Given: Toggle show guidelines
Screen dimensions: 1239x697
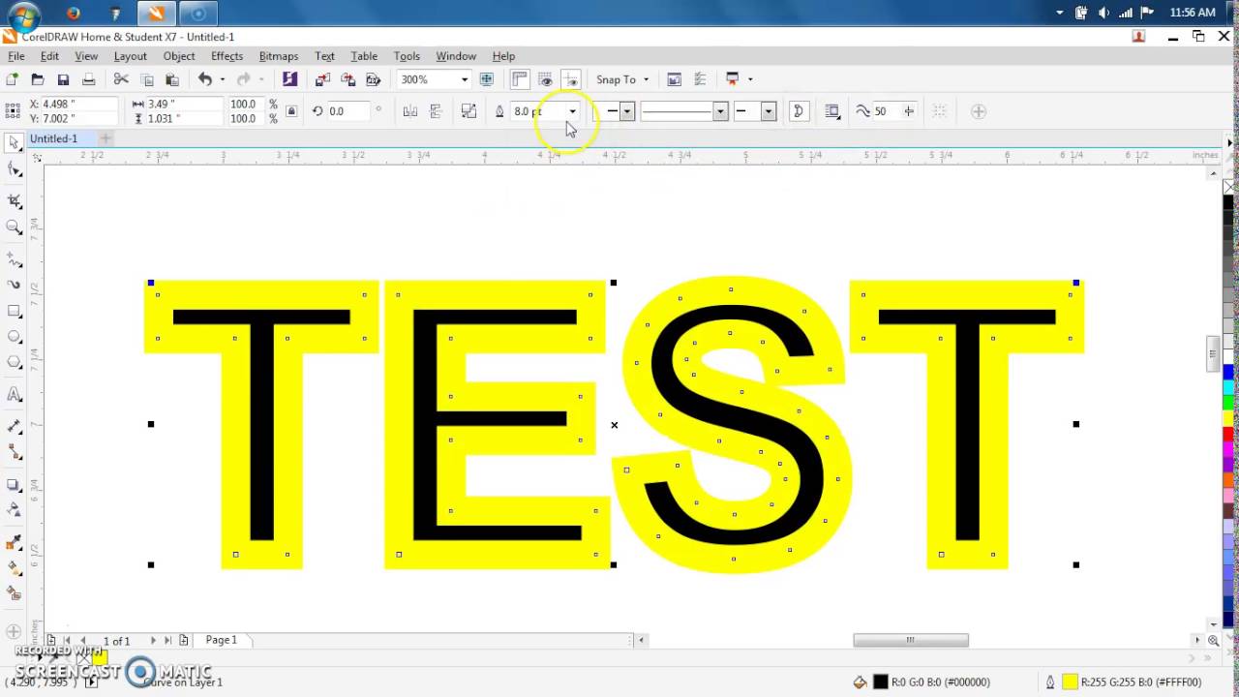Looking at the screenshot, I should (571, 79).
